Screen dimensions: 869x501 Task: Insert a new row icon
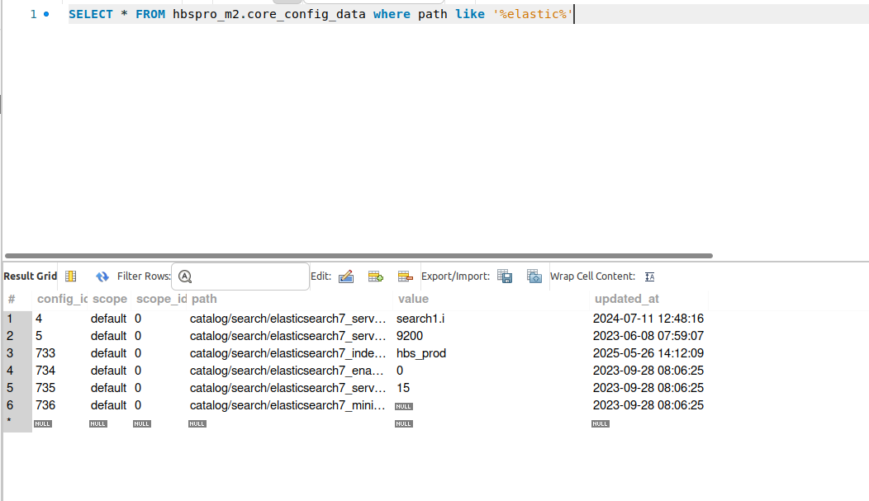click(376, 276)
